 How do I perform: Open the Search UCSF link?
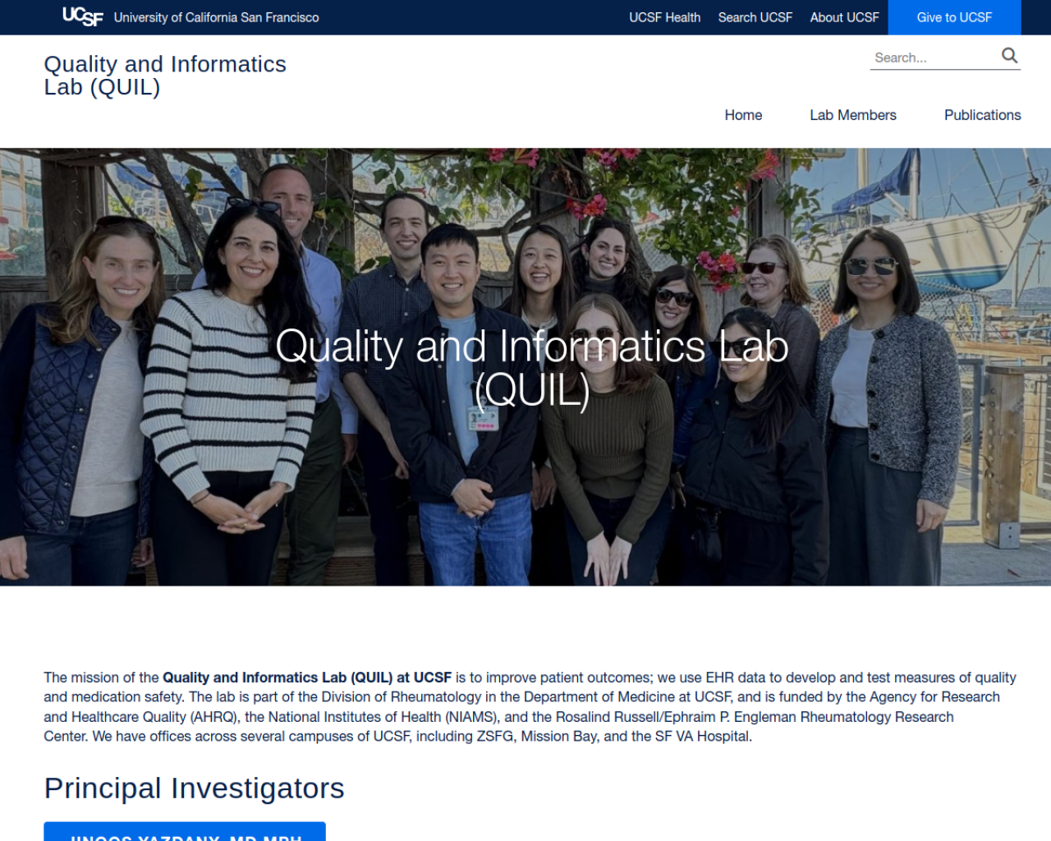[x=755, y=17]
